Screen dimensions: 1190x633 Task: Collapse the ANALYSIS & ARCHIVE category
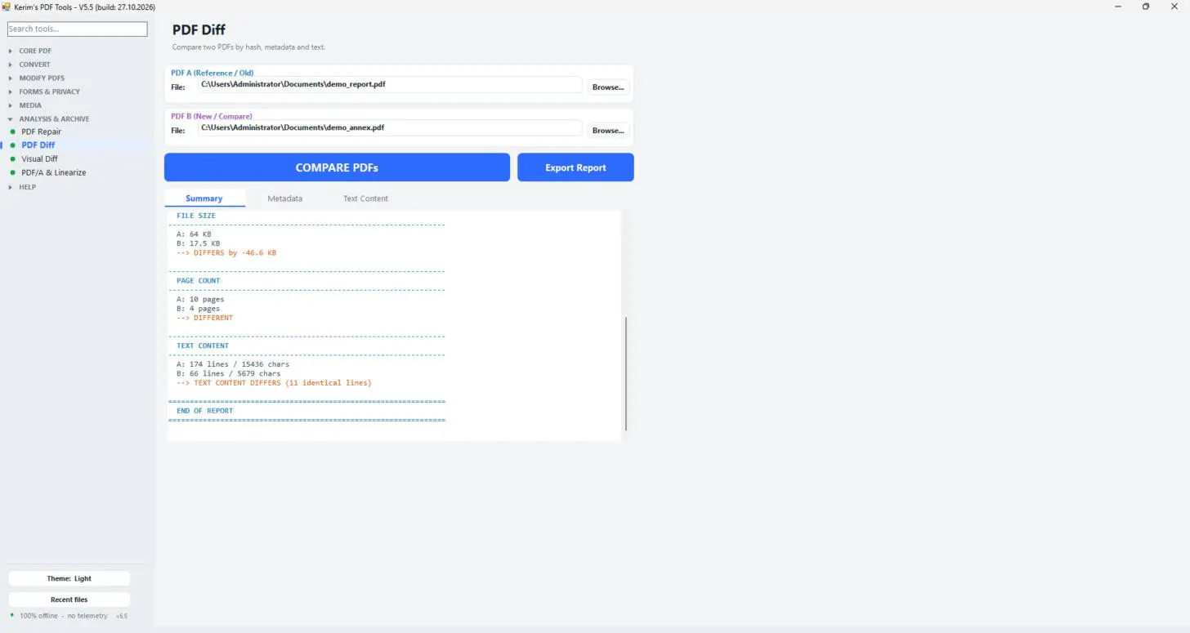[x=54, y=119]
